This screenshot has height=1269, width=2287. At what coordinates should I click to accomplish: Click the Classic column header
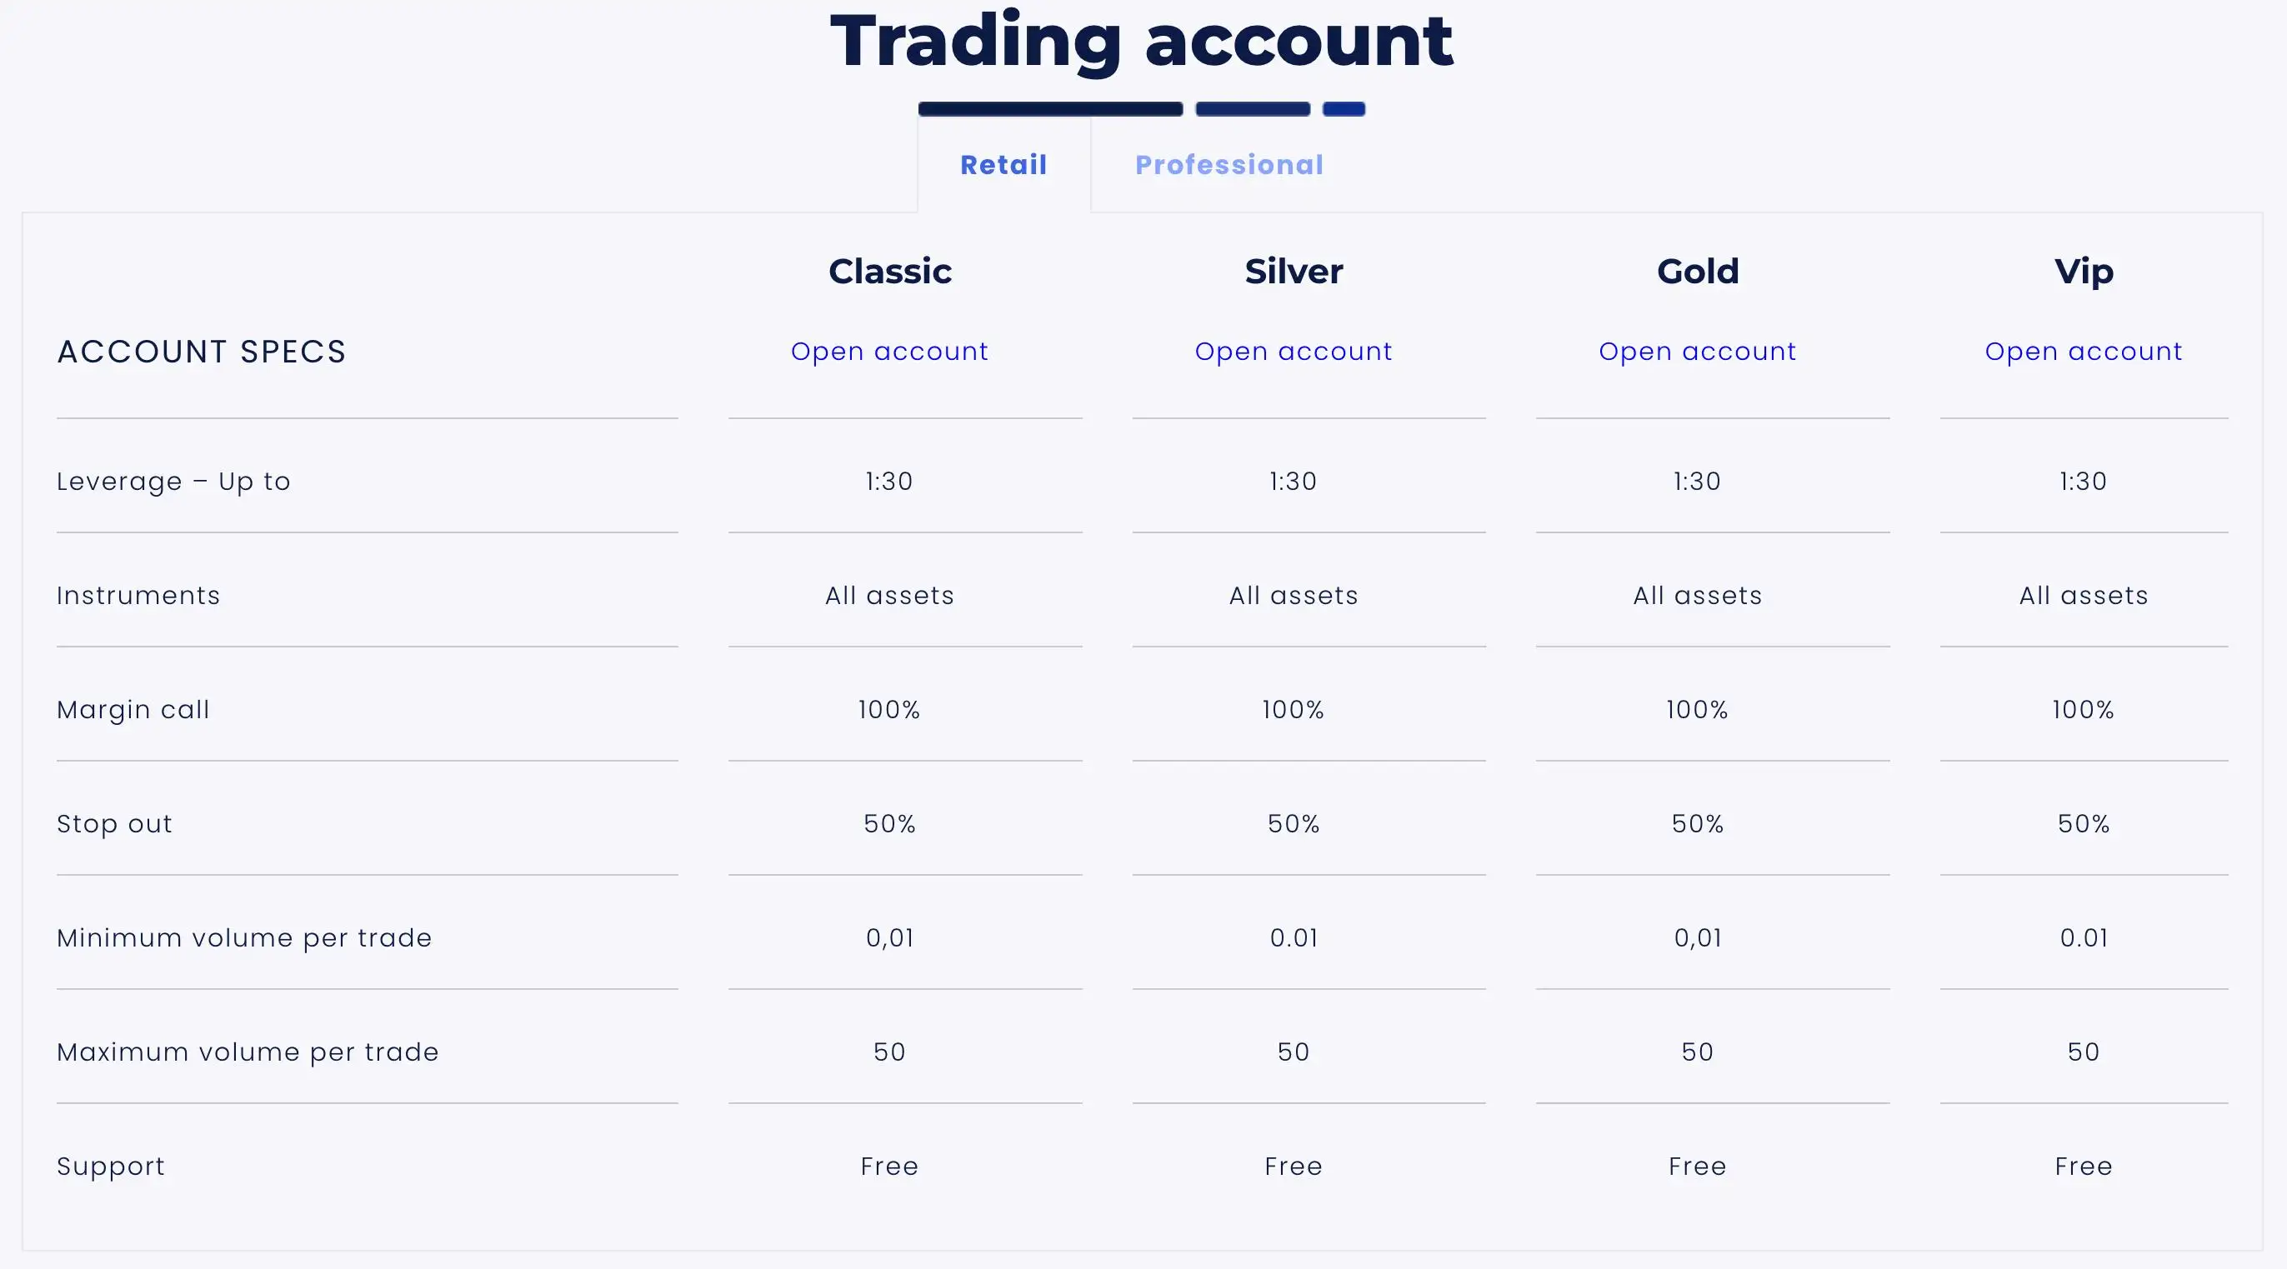coord(889,272)
